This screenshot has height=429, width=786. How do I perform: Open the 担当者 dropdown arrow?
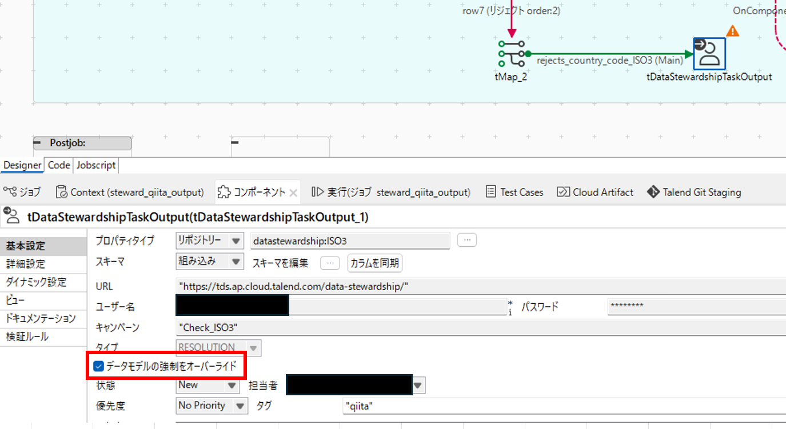click(x=418, y=386)
